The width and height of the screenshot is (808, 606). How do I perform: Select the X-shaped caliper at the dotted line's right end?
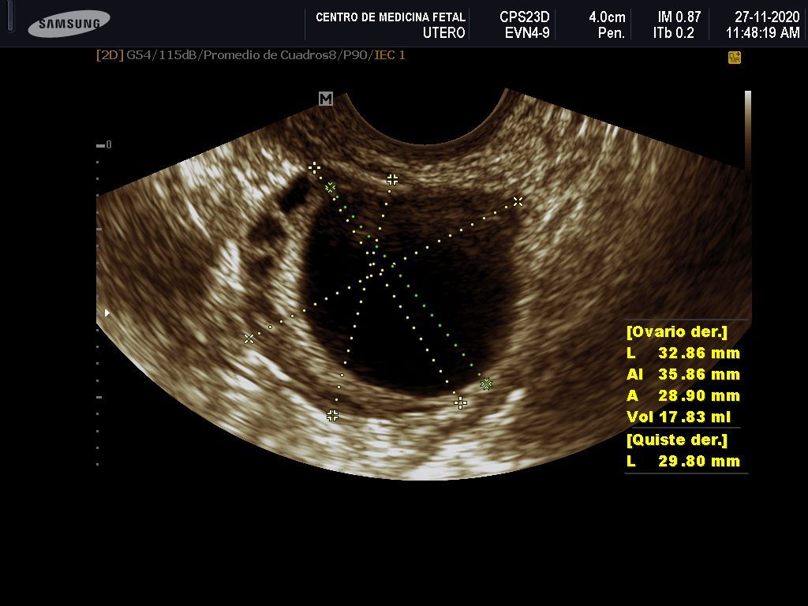(x=518, y=201)
